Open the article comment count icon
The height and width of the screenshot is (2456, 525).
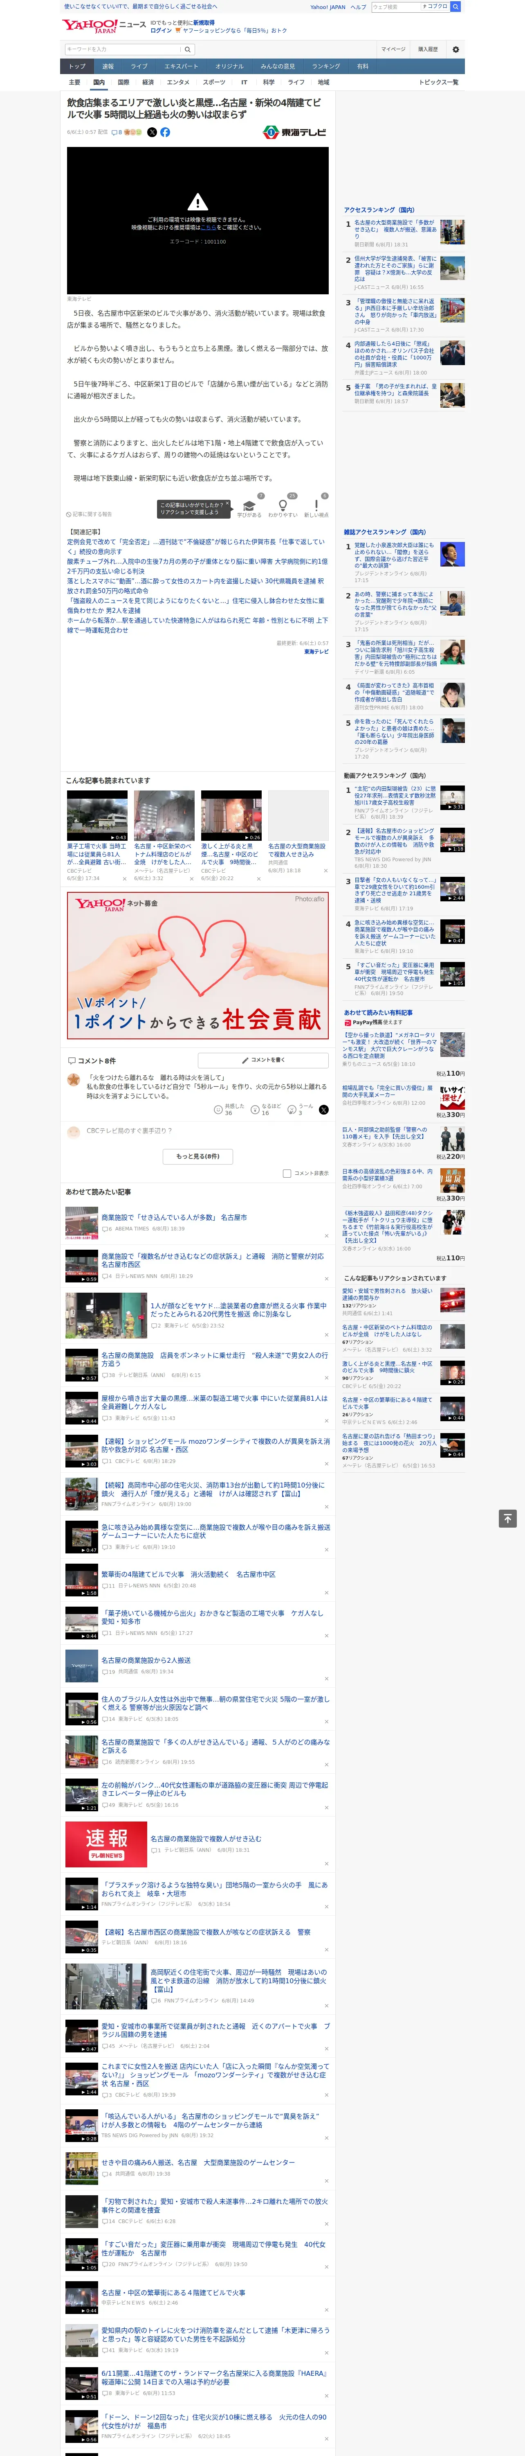pyautogui.click(x=118, y=133)
